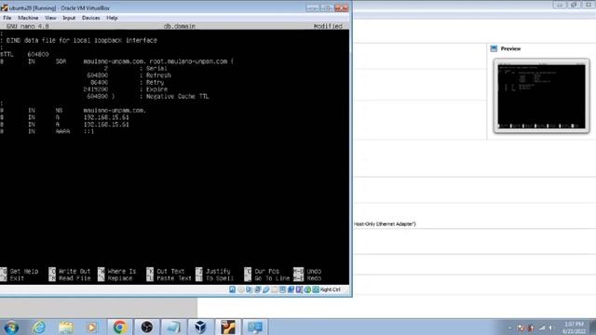Click the AAAA record ::1 line
Screen dimensions: 596x335
tap(47, 131)
